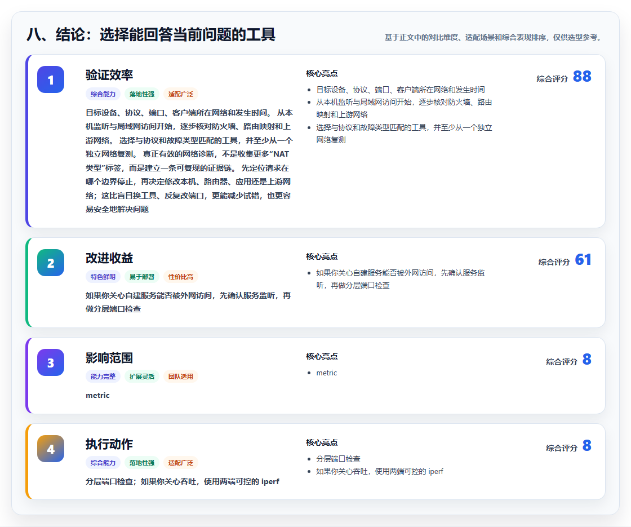
Task: Click score 8 in 执行动作 card
Action: point(586,445)
